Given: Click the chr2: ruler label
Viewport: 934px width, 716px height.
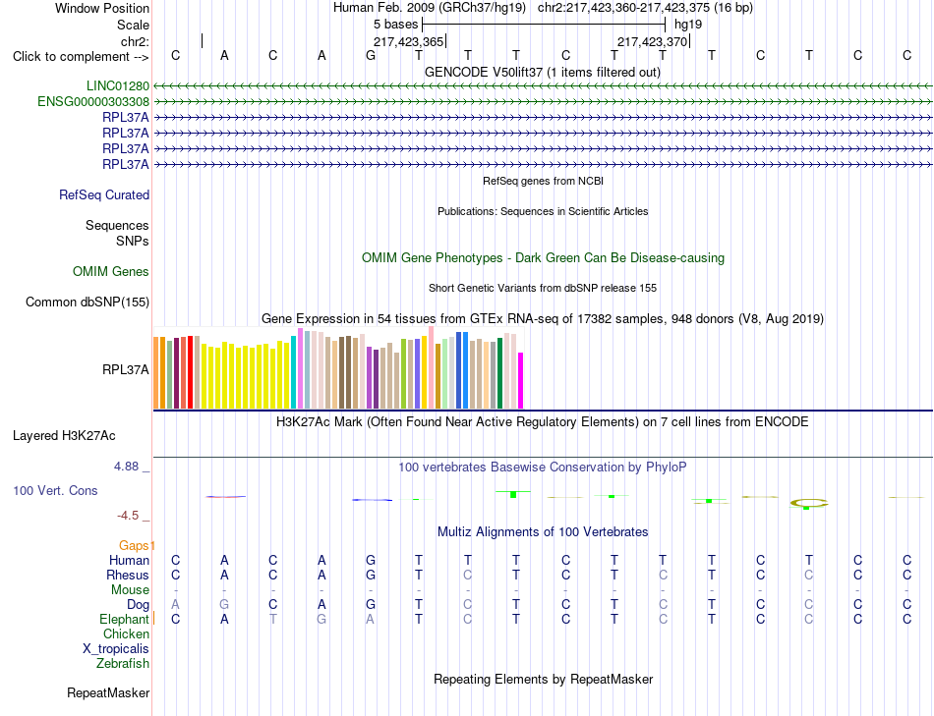Looking at the screenshot, I should 136,42.
